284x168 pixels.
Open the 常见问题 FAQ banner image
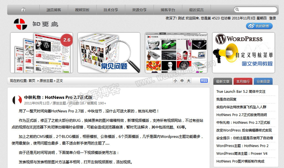pos(109,53)
